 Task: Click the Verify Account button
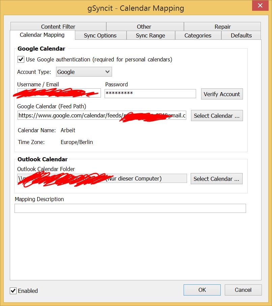click(222, 94)
